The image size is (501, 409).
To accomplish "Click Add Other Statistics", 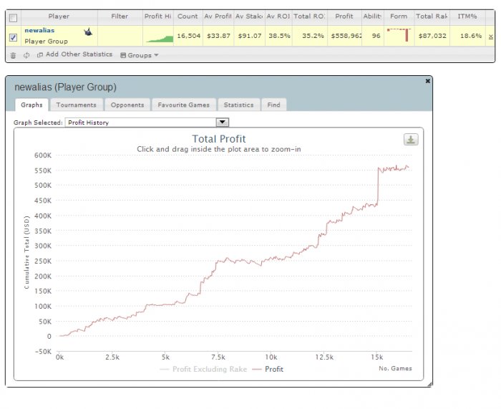I will (x=74, y=54).
